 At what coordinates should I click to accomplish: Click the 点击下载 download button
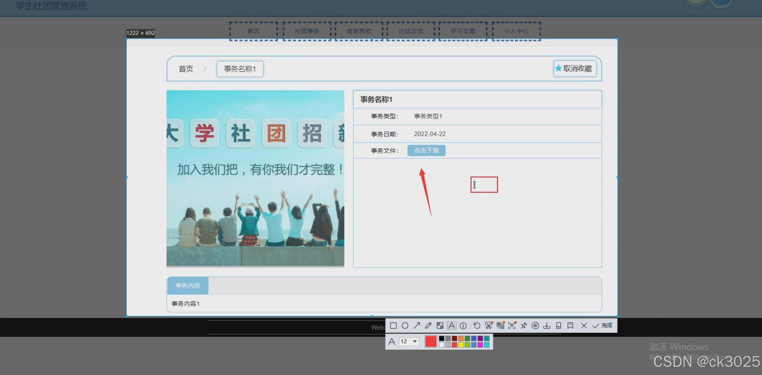[426, 151]
